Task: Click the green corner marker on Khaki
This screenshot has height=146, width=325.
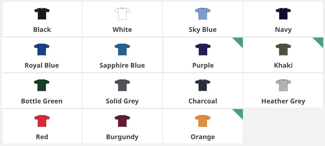Action: tap(320, 41)
